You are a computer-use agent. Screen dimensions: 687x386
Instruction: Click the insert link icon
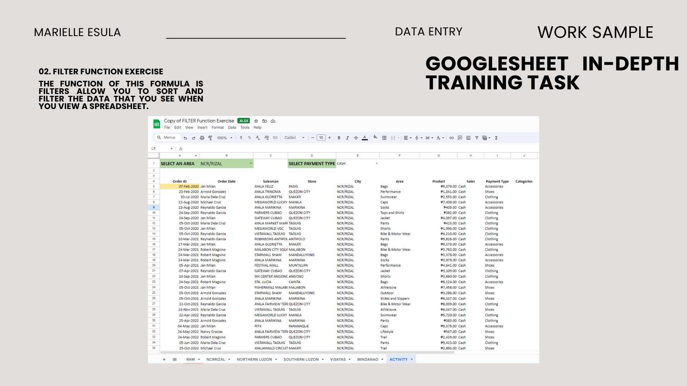pos(452,138)
